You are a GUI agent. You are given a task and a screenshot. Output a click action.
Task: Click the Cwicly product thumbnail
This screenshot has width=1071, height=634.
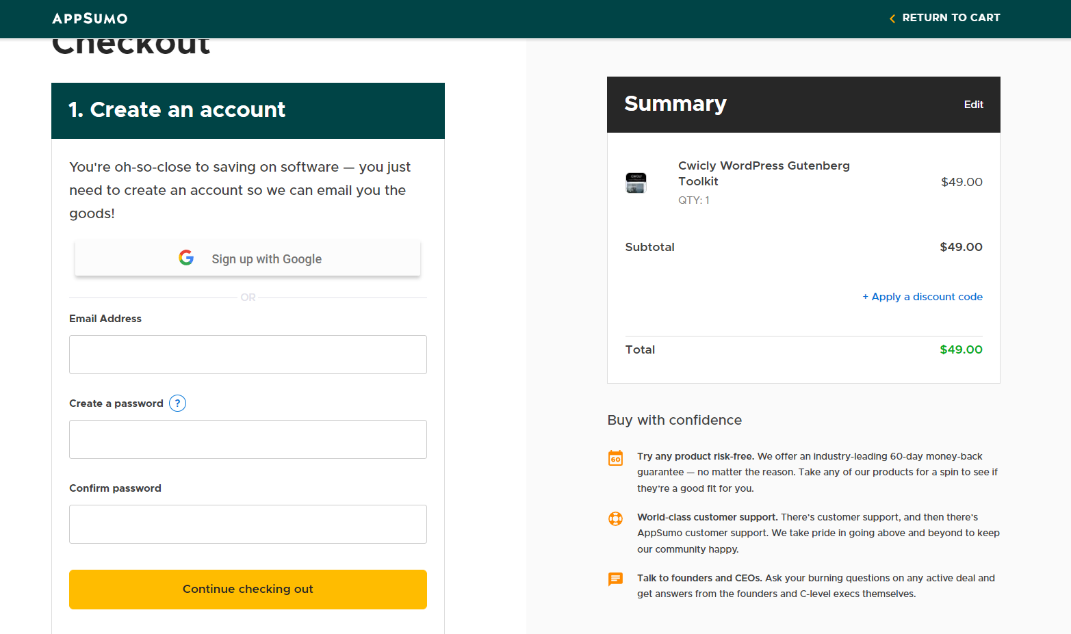click(636, 183)
